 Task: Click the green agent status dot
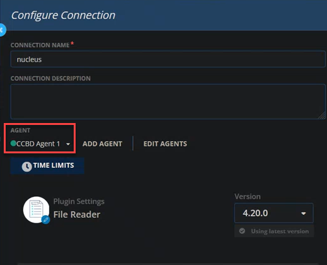(x=13, y=143)
